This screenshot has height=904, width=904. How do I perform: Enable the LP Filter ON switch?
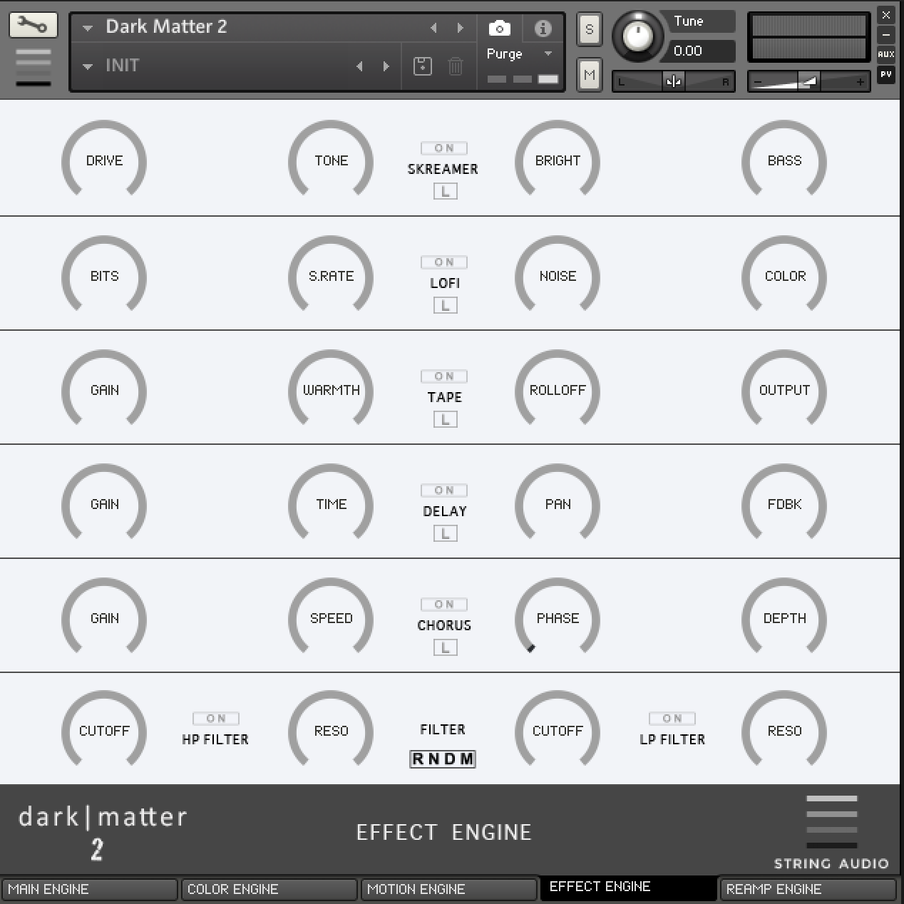(672, 719)
